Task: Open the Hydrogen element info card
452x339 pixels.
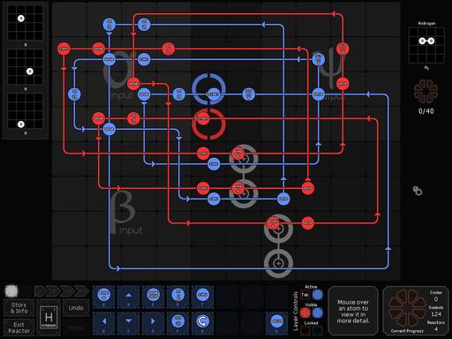Action: pyautogui.click(x=49, y=317)
